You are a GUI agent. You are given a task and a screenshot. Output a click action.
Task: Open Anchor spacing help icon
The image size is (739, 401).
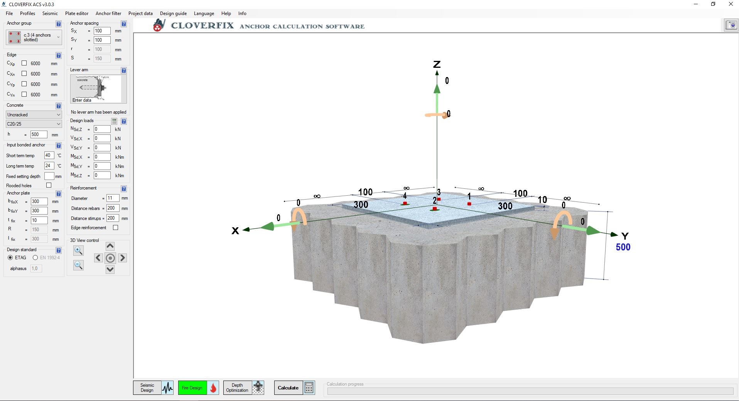124,24
